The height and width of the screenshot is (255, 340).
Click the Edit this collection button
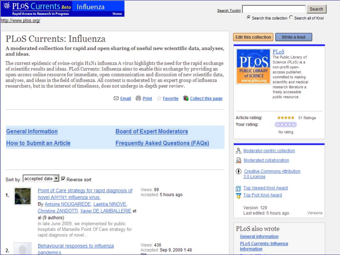click(253, 37)
